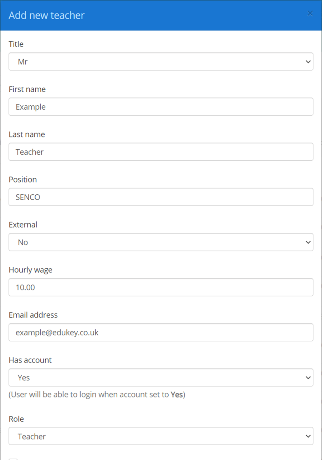The width and height of the screenshot is (322, 460).
Task: Expand the External dropdown set to No
Action: click(161, 242)
